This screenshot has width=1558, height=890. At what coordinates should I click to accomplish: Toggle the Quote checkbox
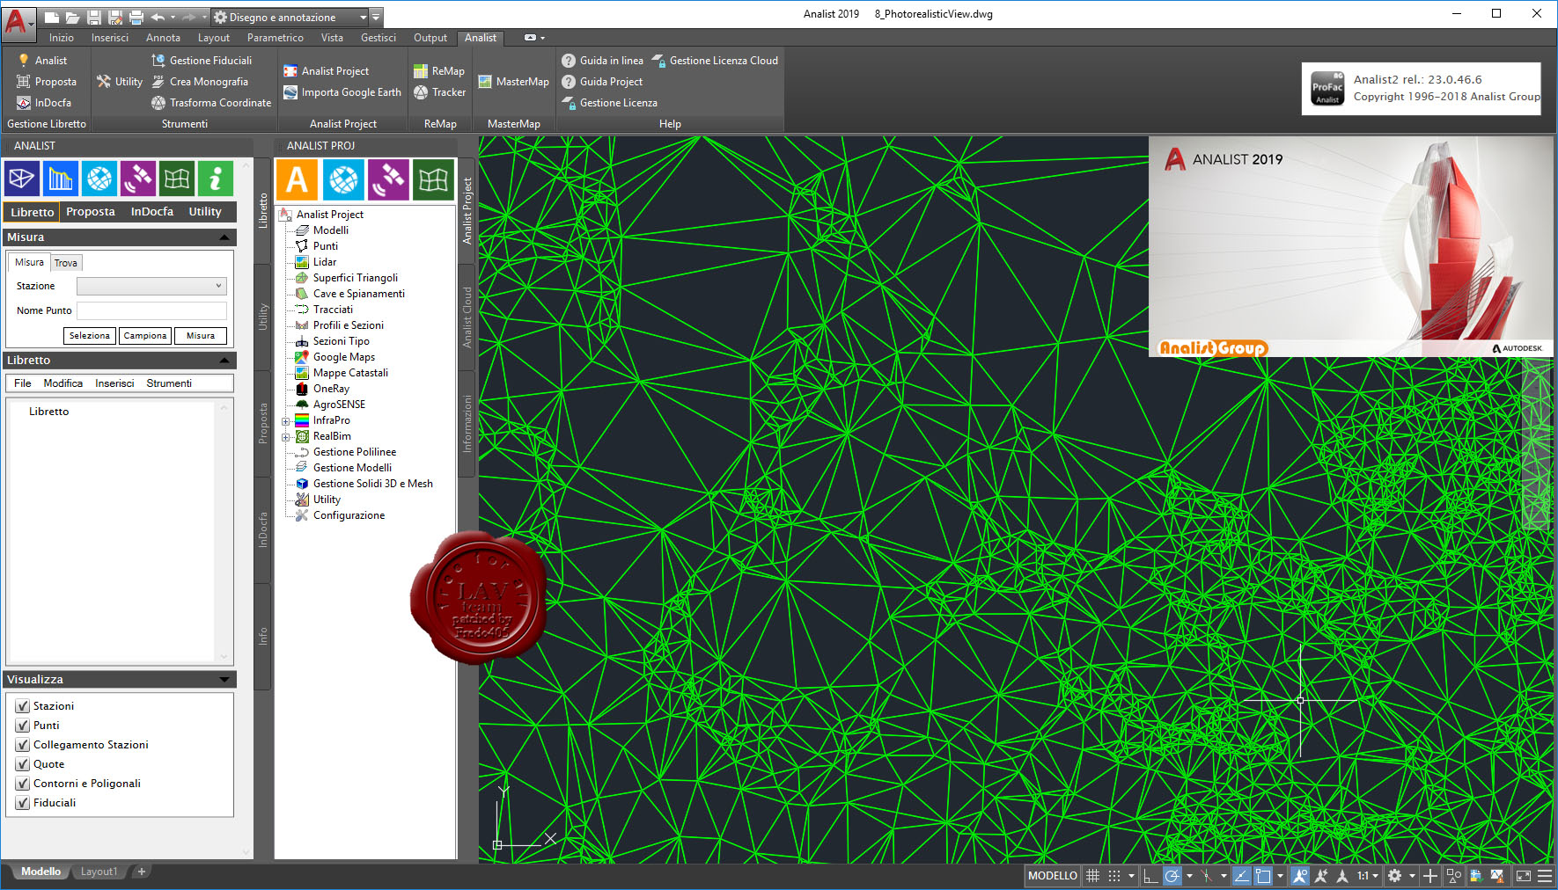tap(23, 764)
